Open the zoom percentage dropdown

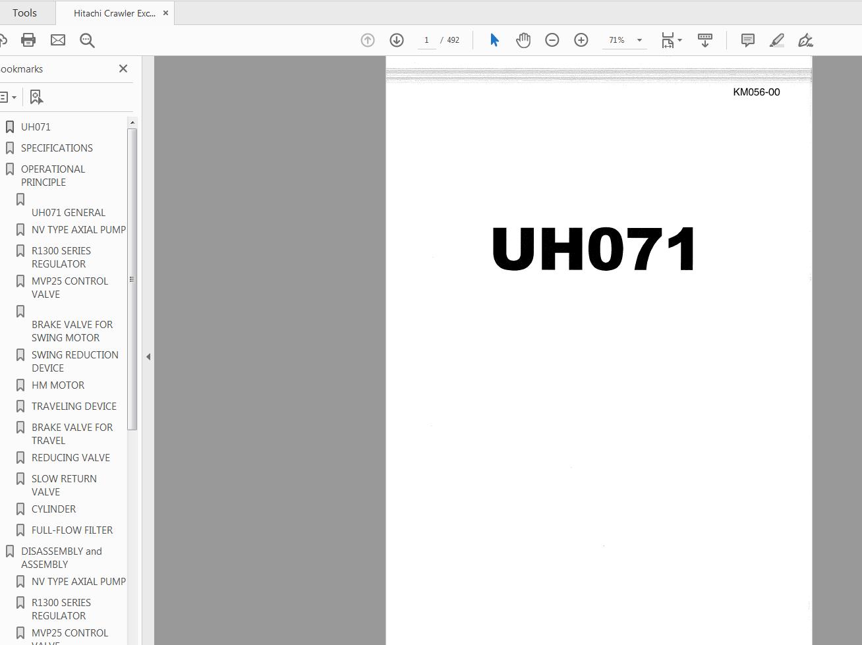tap(637, 40)
